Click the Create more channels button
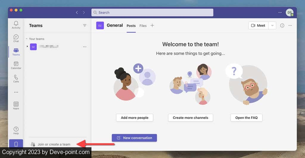Viewport: 305px width, 158px height. pyautogui.click(x=190, y=118)
